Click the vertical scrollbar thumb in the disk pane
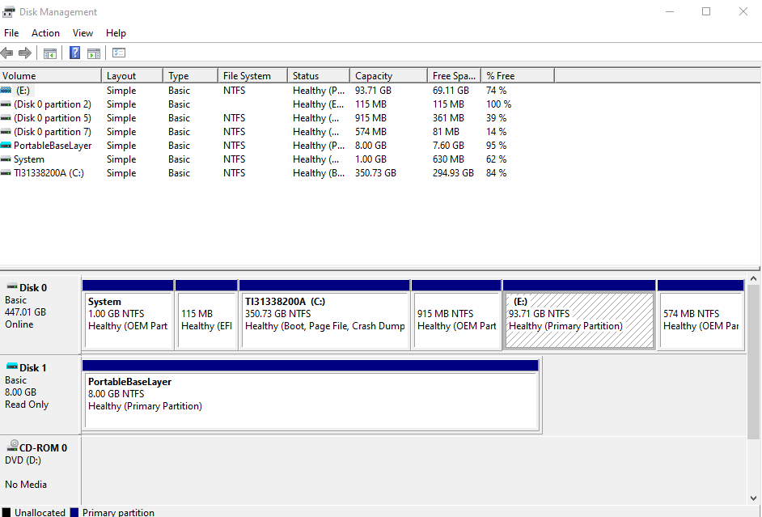This screenshot has width=762, height=517. (753, 362)
